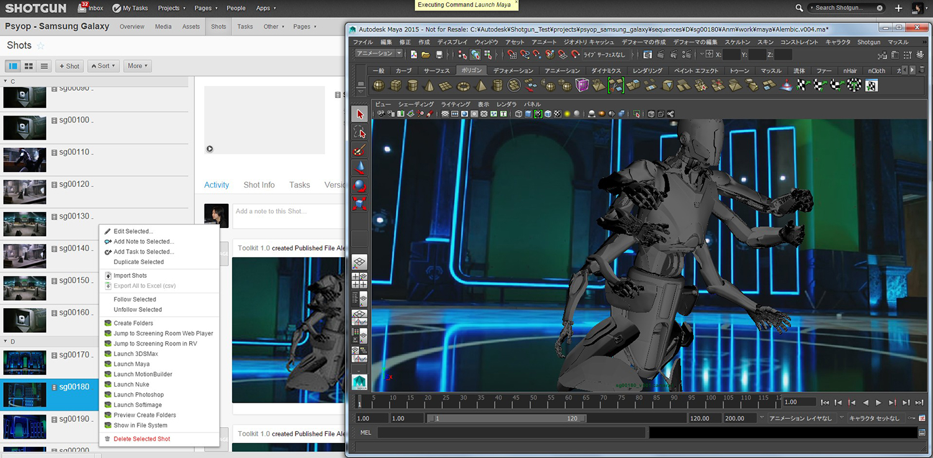Image resolution: width=933 pixels, height=458 pixels.
Task: Select Delete Selected Shot option
Action: 142,439
